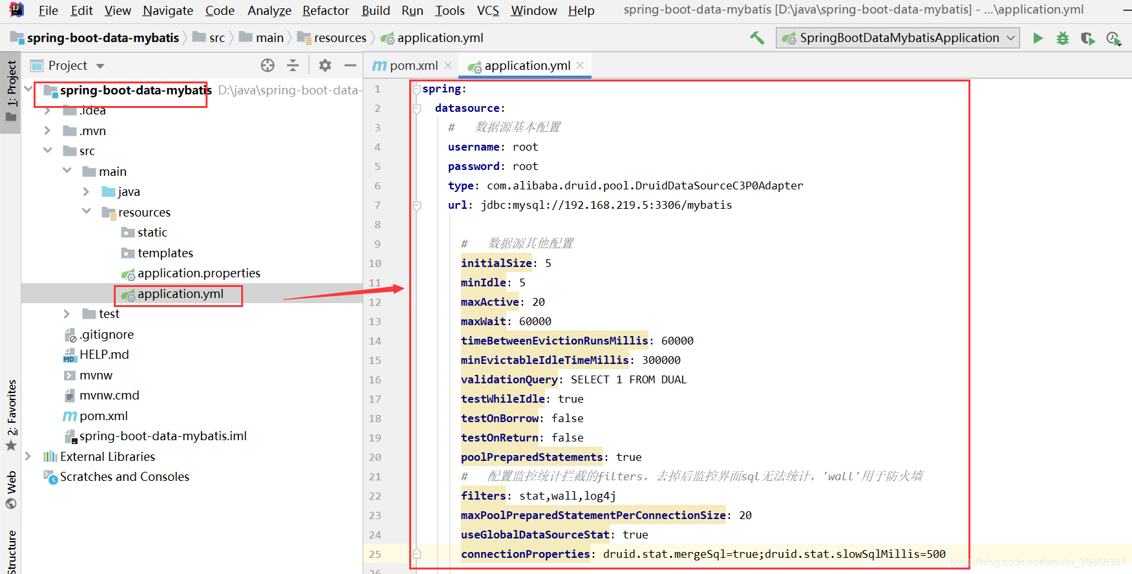1132x574 pixels.
Task: Open the Refactor menu
Action: pos(326,10)
